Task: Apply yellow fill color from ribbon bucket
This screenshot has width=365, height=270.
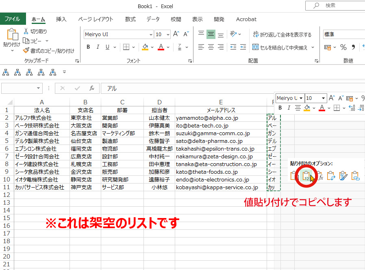Action: click(x=145, y=47)
